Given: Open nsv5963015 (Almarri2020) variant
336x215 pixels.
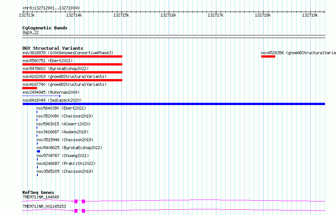Looking at the screenshot, I should (63, 124).
